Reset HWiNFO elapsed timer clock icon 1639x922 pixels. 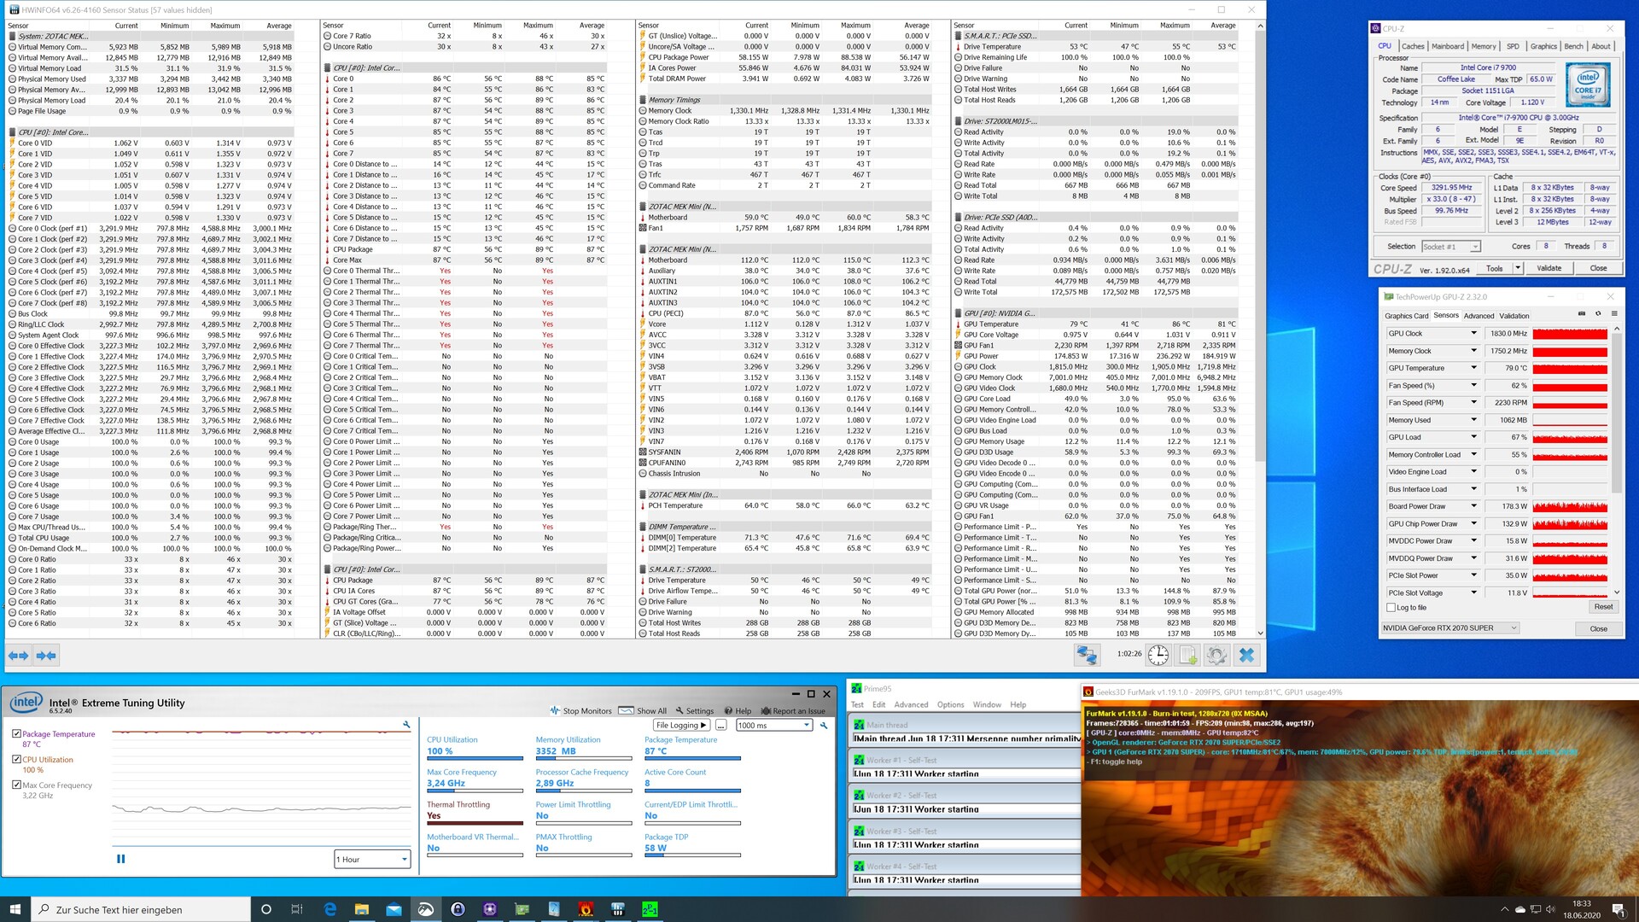1158,655
